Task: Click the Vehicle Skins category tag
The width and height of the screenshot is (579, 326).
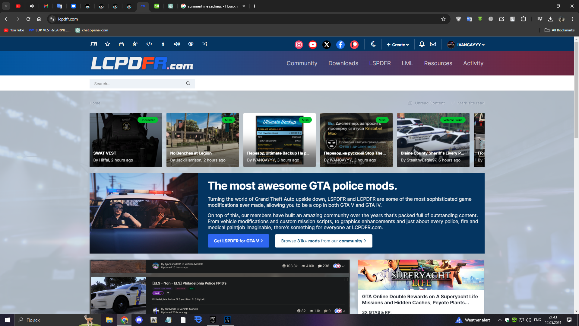Action: coord(453,120)
